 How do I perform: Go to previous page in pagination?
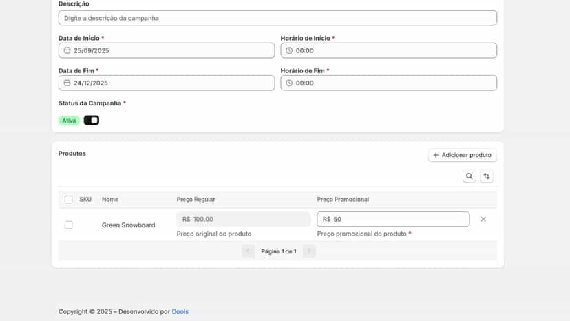pos(249,251)
